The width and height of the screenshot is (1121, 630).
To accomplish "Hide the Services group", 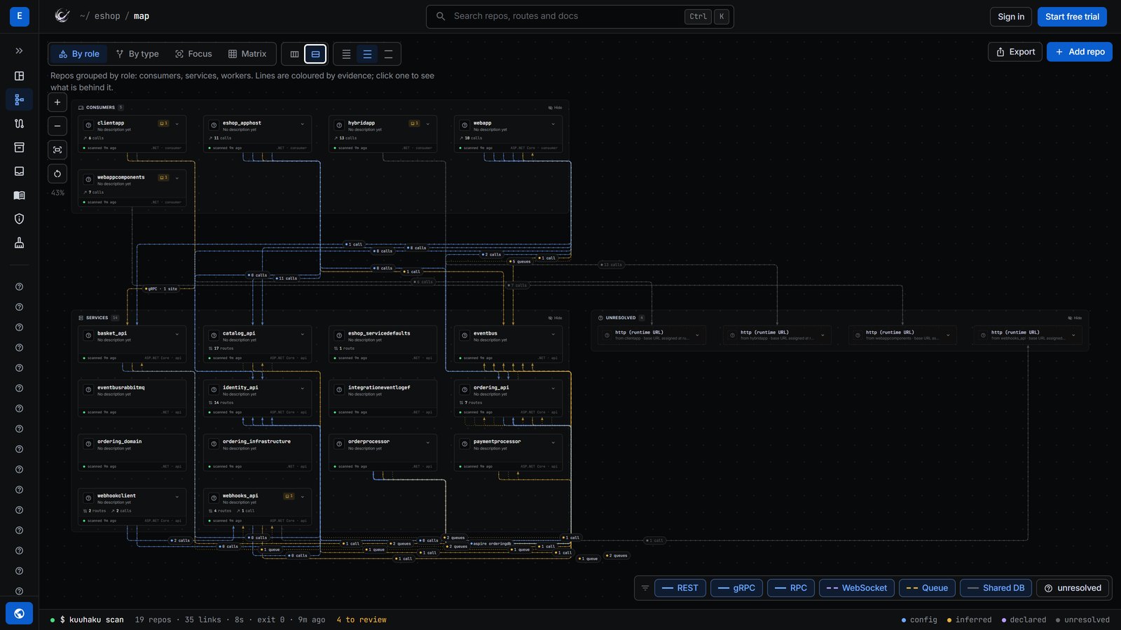I will click(x=555, y=318).
